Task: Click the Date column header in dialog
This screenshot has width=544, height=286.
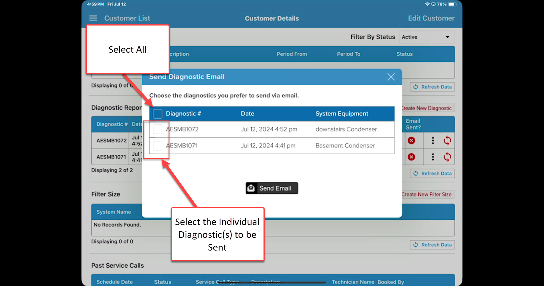Action: 247,114
